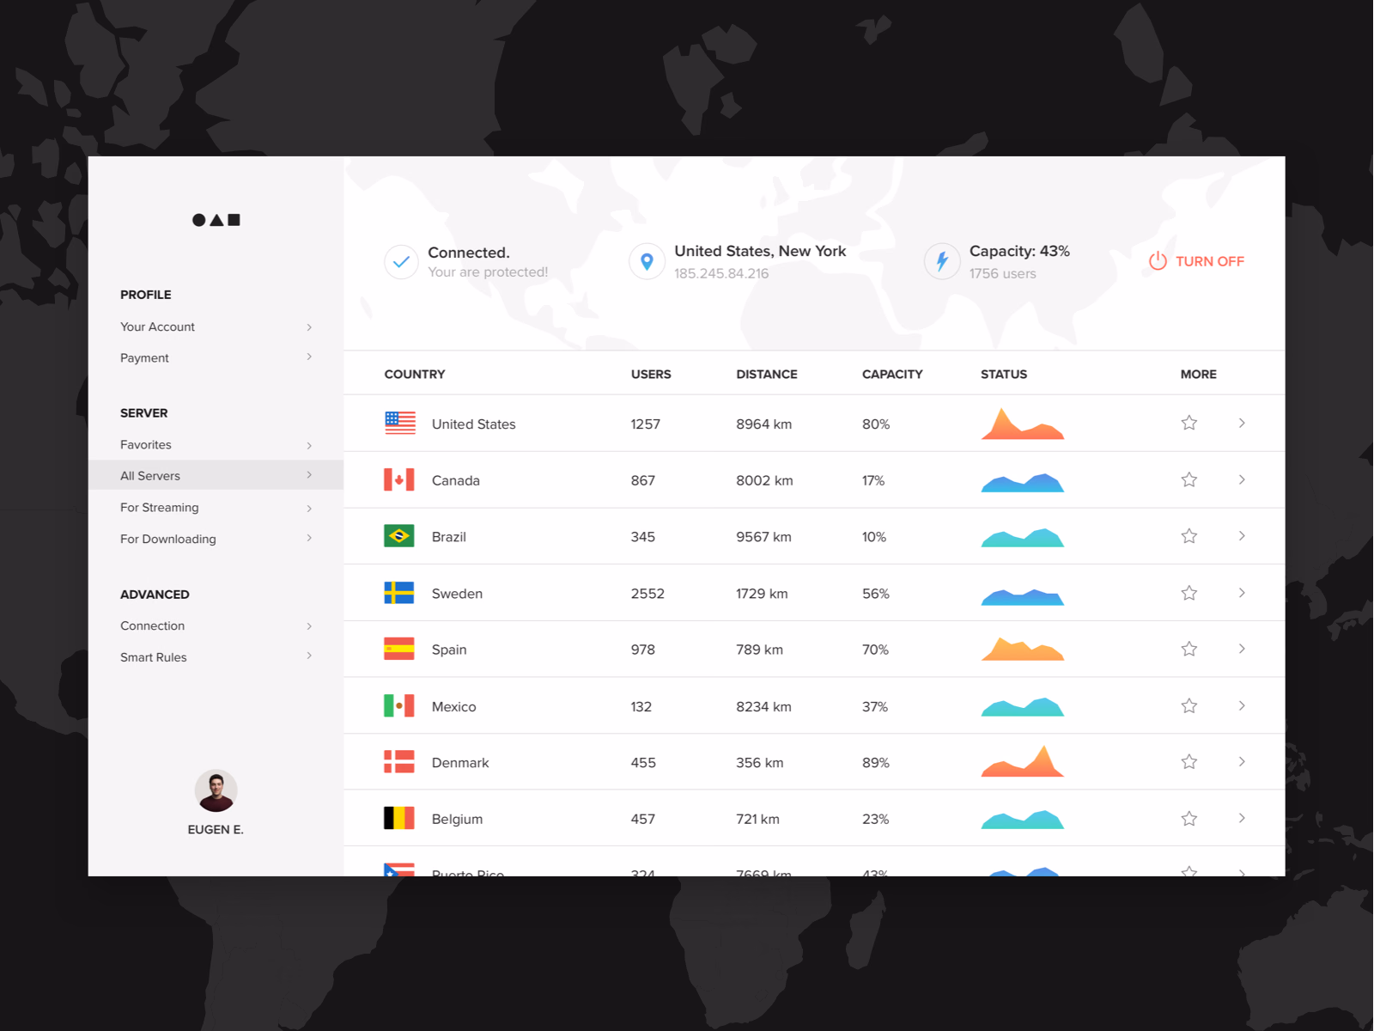The image size is (1374, 1031).
Task: Click Eugen E. profile avatar
Action: [x=216, y=790]
